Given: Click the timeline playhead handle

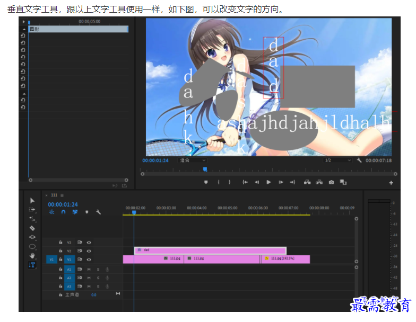Looking at the screenshot, I should pos(134,212).
